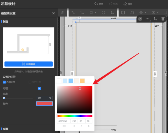Expand the alignment tool dropdown arrow

point(158,12)
